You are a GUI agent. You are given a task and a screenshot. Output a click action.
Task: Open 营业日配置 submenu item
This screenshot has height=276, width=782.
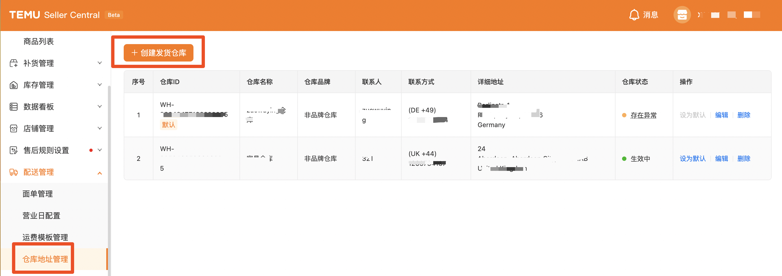[x=42, y=216]
